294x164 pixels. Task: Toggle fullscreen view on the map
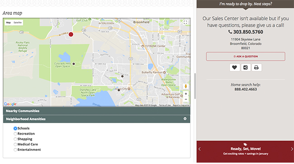185,22
